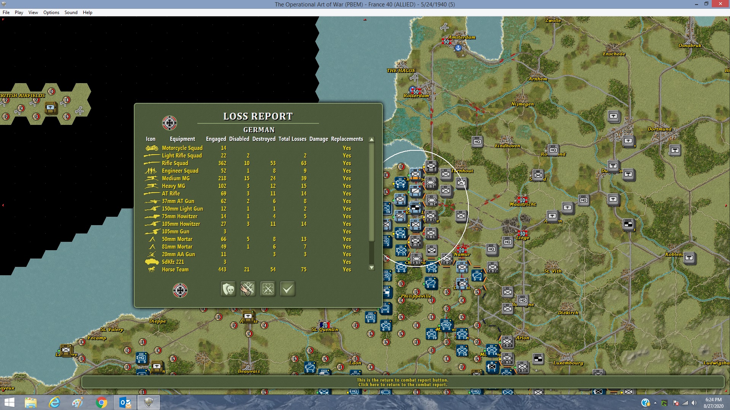Open Google Chrome from the taskbar

(102, 402)
